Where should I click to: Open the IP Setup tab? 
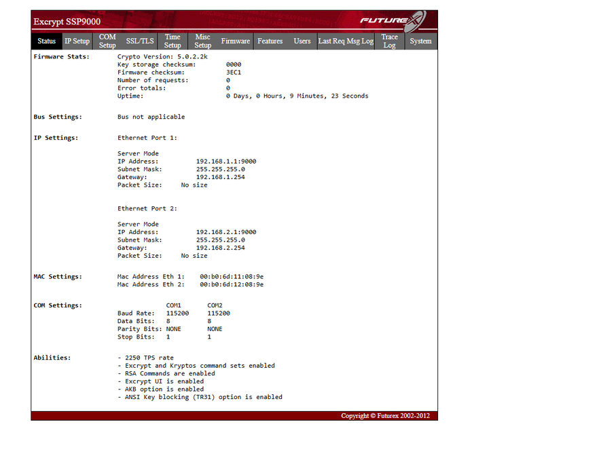[x=77, y=41]
